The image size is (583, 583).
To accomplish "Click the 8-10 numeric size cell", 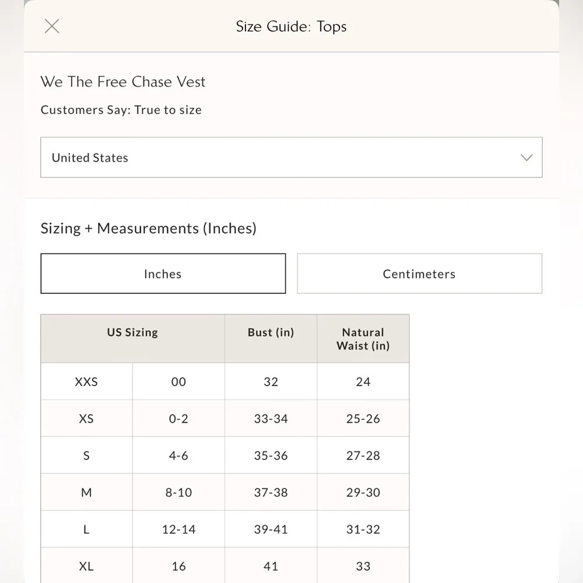I will pos(178,493).
